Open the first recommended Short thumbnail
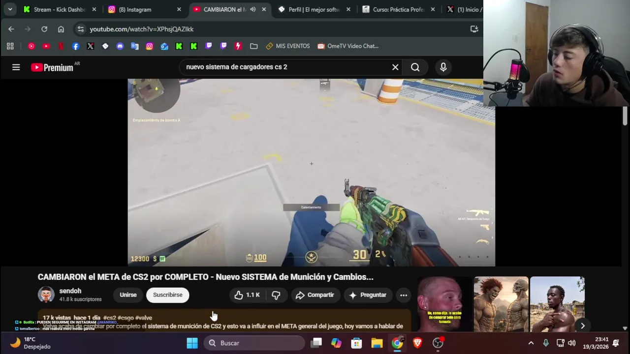 tap(445, 304)
